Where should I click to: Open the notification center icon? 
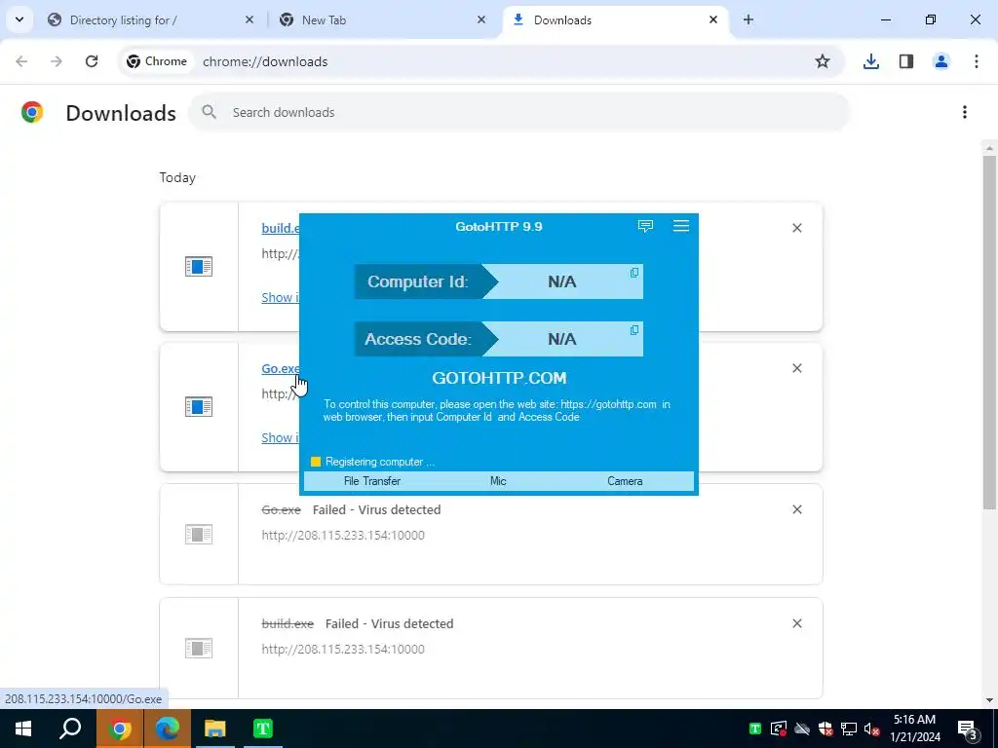[968, 729]
